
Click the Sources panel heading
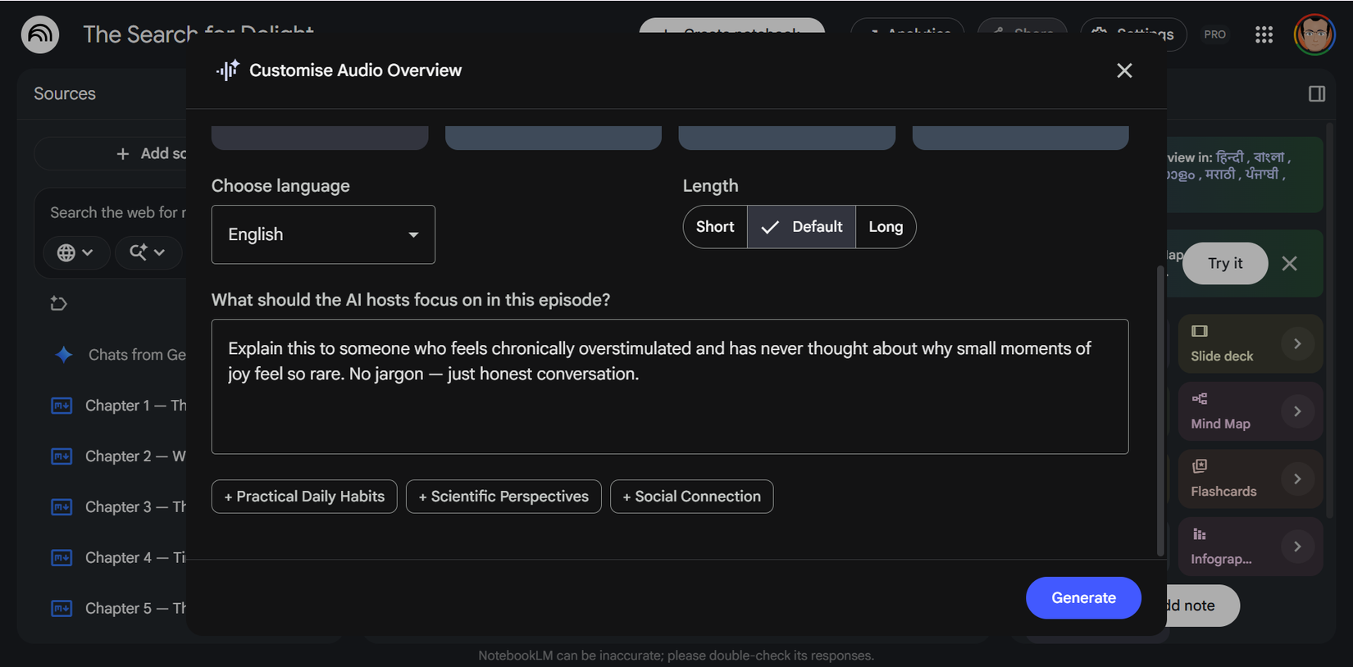click(65, 94)
